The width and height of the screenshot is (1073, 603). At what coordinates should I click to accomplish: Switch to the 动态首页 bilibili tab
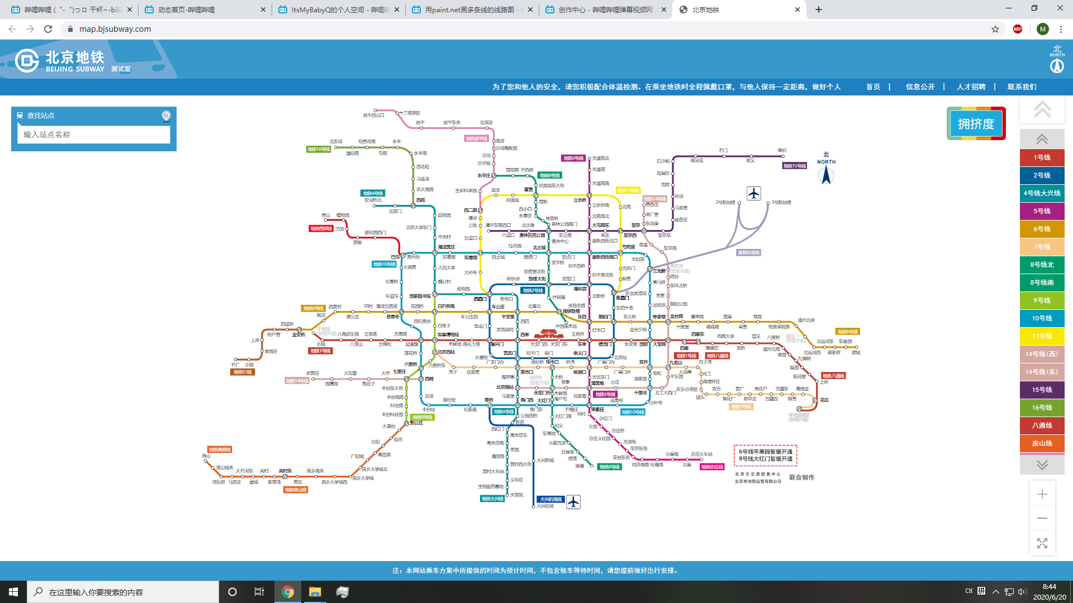tap(205, 9)
